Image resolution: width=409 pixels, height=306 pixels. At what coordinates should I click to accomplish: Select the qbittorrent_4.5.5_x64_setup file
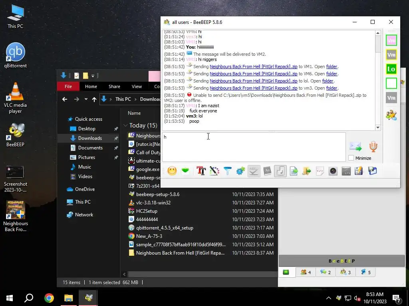(164, 228)
